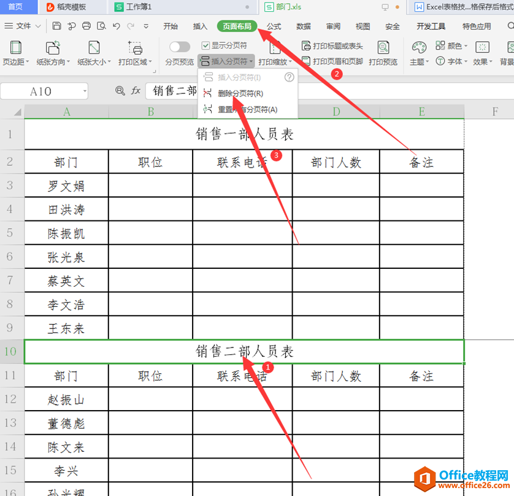The height and width of the screenshot is (496, 514).
Task: Open the 页边距 margins tool
Action: click(x=16, y=53)
